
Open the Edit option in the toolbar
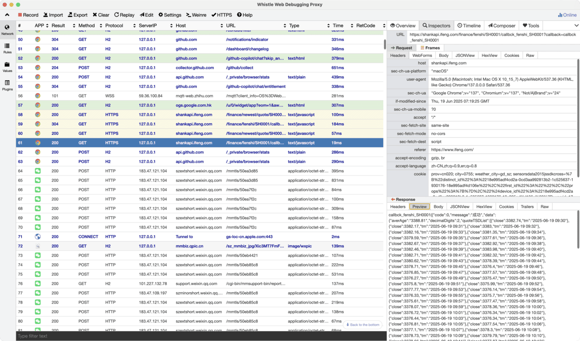146,15
